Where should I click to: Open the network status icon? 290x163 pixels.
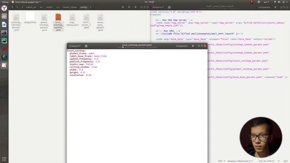click(x=275, y=2)
